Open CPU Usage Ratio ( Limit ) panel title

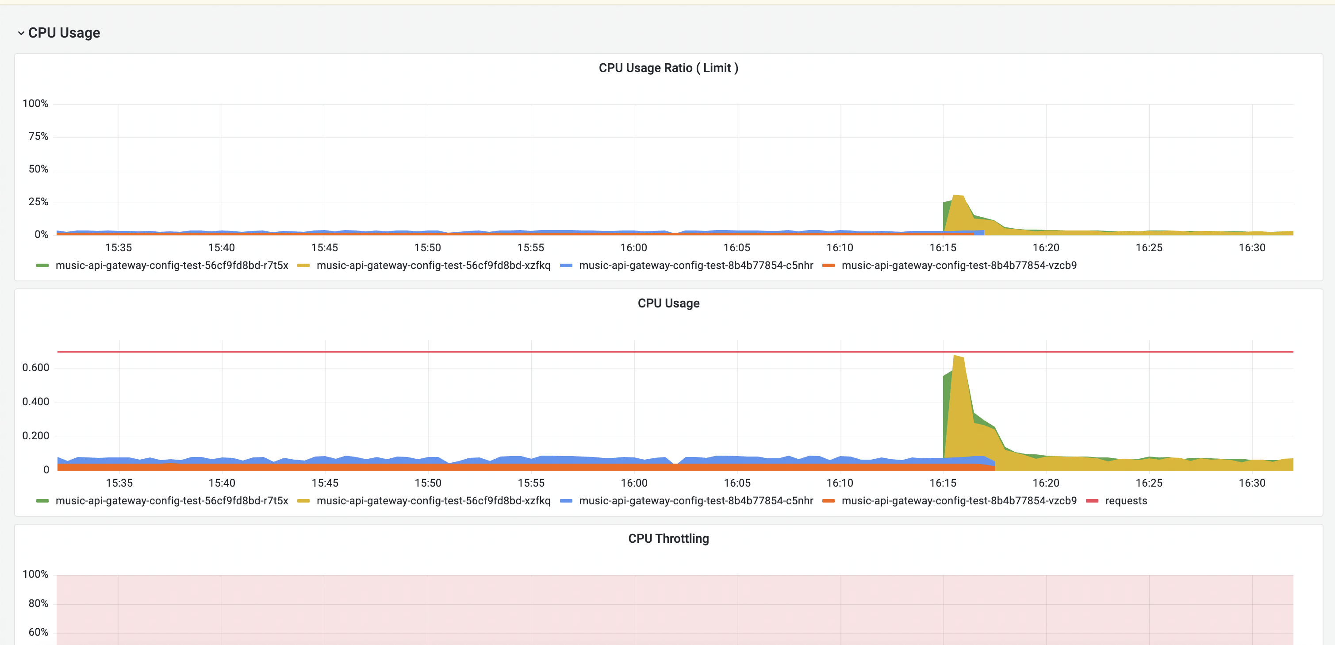pyautogui.click(x=668, y=68)
